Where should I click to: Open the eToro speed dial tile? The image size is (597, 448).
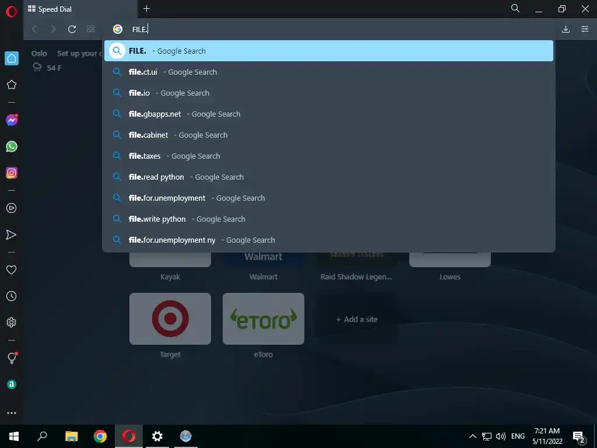click(x=264, y=319)
